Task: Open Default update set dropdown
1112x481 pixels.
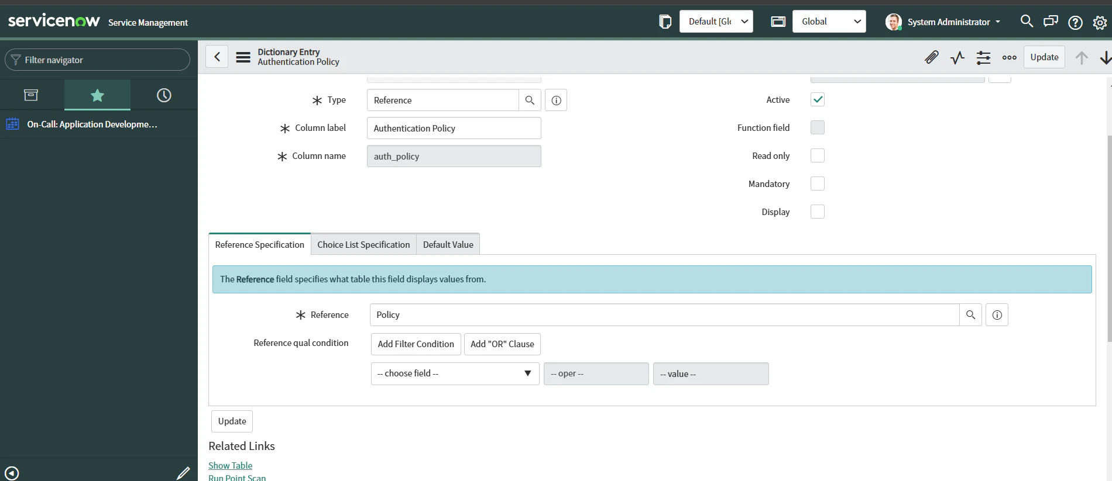Action: click(716, 22)
